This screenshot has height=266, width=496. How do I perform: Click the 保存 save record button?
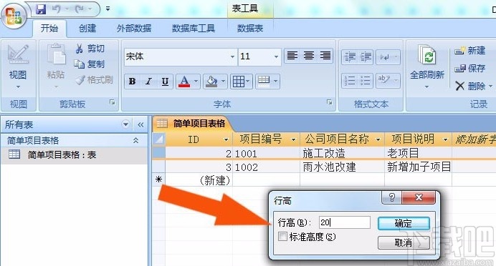click(x=469, y=68)
